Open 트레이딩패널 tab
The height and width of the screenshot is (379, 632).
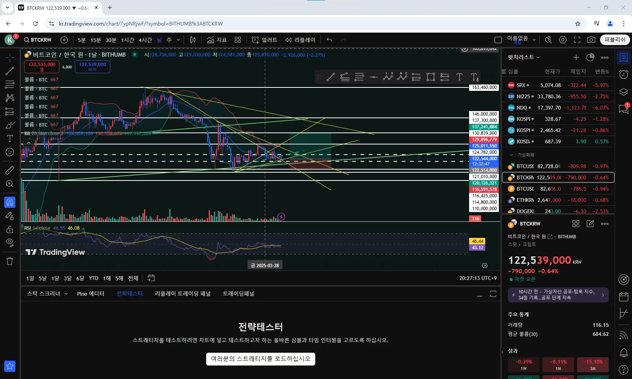(239, 294)
